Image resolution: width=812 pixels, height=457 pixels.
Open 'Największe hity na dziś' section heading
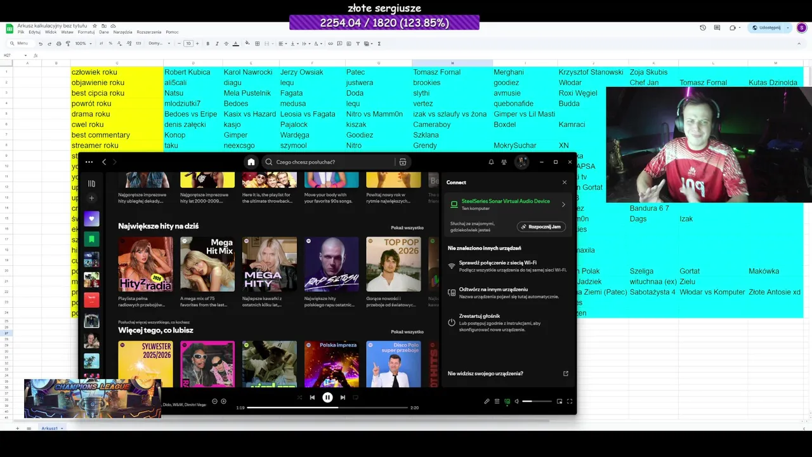tap(159, 226)
